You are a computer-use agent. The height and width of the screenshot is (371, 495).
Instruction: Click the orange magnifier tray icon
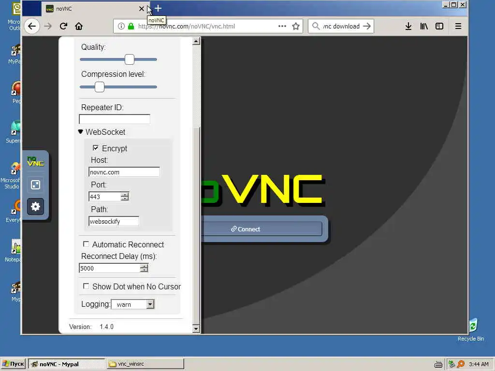tap(461, 364)
